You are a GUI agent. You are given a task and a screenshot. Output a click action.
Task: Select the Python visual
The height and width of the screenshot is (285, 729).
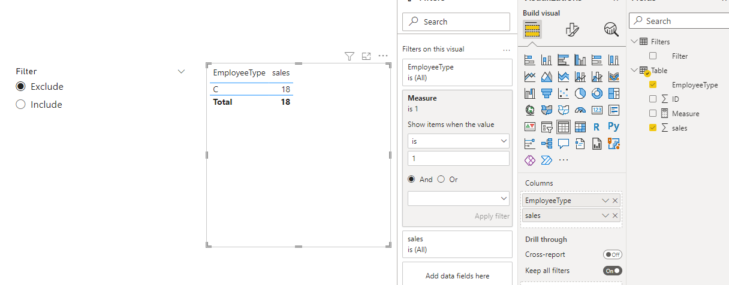[614, 127]
